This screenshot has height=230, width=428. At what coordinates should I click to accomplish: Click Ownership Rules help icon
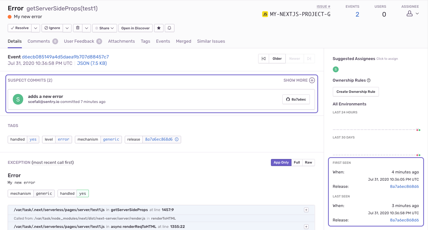[x=369, y=80]
